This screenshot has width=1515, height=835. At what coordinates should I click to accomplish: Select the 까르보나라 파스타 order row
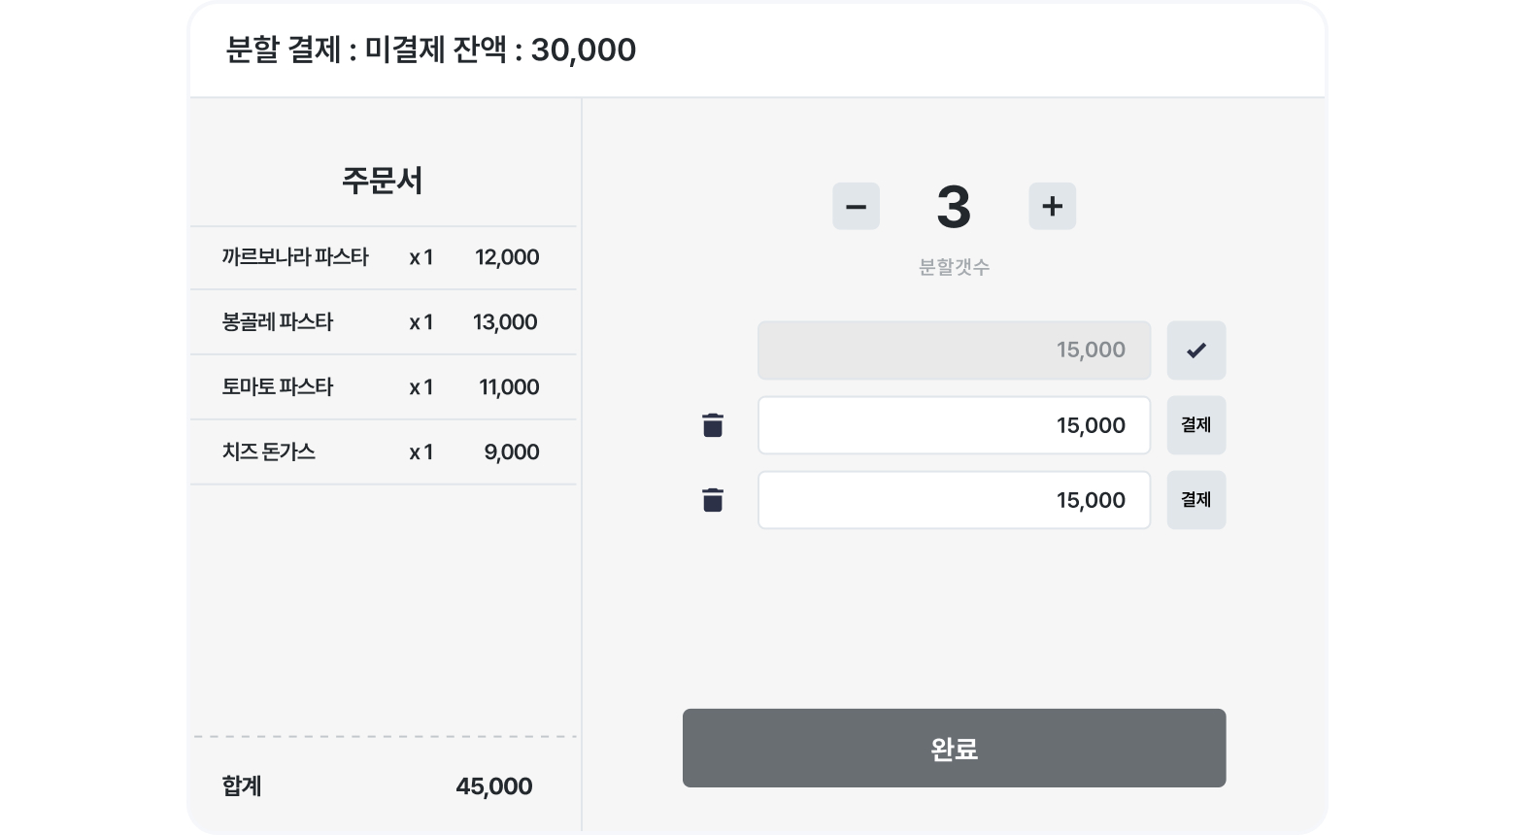383,257
